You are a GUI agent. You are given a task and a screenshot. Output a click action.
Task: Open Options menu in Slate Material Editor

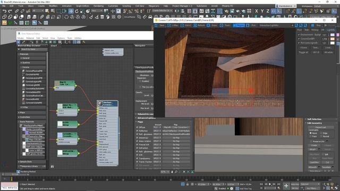pyautogui.click(x=61, y=38)
